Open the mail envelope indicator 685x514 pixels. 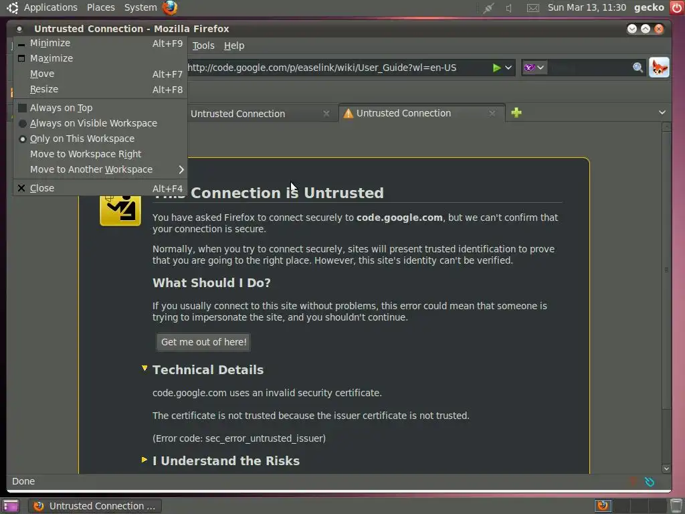pos(532,8)
